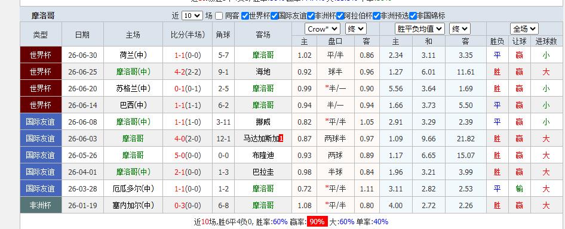This screenshot has height=229, width=565.
Task: Open the 胜平负均值 dropdown
Action: click(420, 29)
